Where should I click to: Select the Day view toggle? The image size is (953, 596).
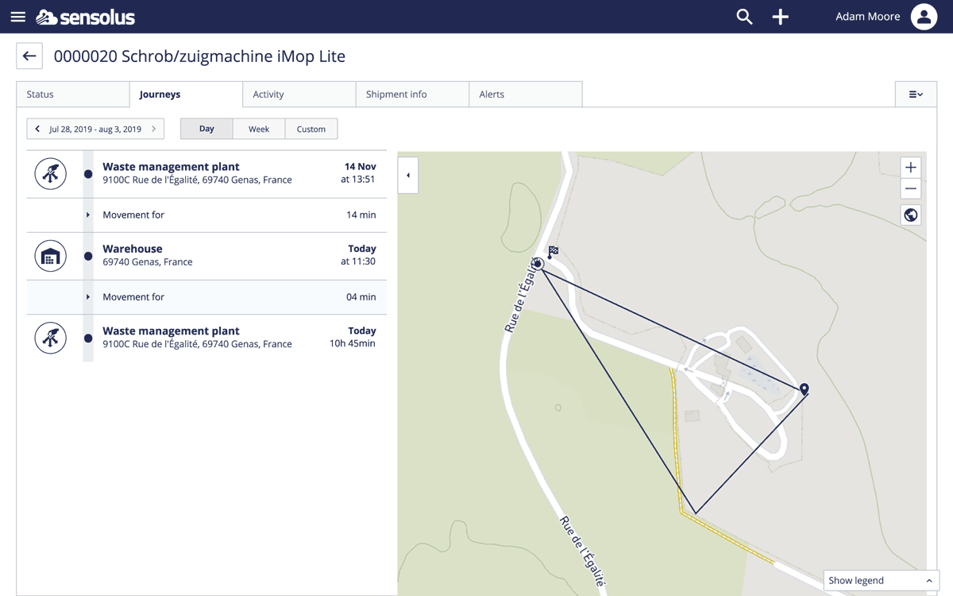(x=206, y=129)
